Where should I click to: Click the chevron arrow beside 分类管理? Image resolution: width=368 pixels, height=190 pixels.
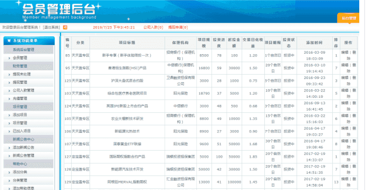point(9,181)
